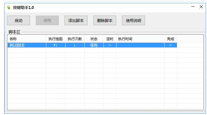Click the 名称 column header
This screenshot has width=207, height=115.
coord(27,39)
